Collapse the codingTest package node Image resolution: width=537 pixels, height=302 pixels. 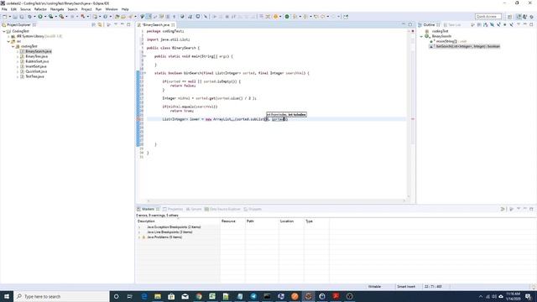[13, 46]
